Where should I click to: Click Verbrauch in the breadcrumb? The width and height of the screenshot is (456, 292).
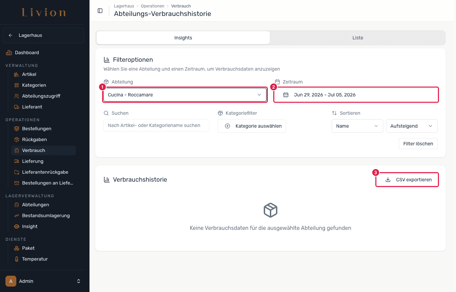point(181,6)
